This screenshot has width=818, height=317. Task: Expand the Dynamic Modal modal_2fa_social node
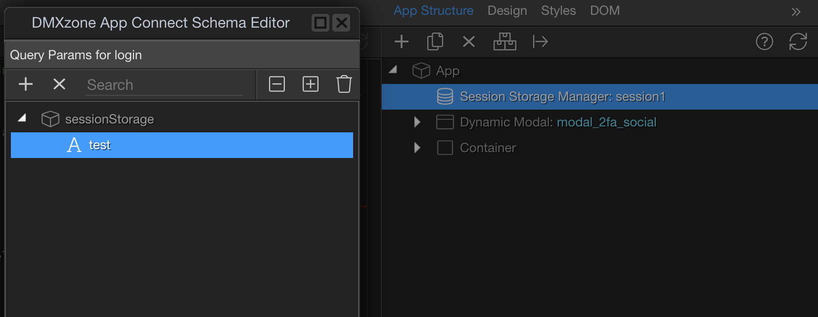click(417, 122)
